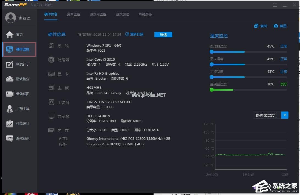Open the 处理器温度 chart dropdown
Screen dimensions: 300x195
[285, 115]
